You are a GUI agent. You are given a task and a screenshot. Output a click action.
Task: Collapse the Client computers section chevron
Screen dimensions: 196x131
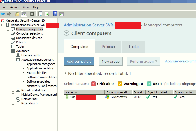(66, 33)
